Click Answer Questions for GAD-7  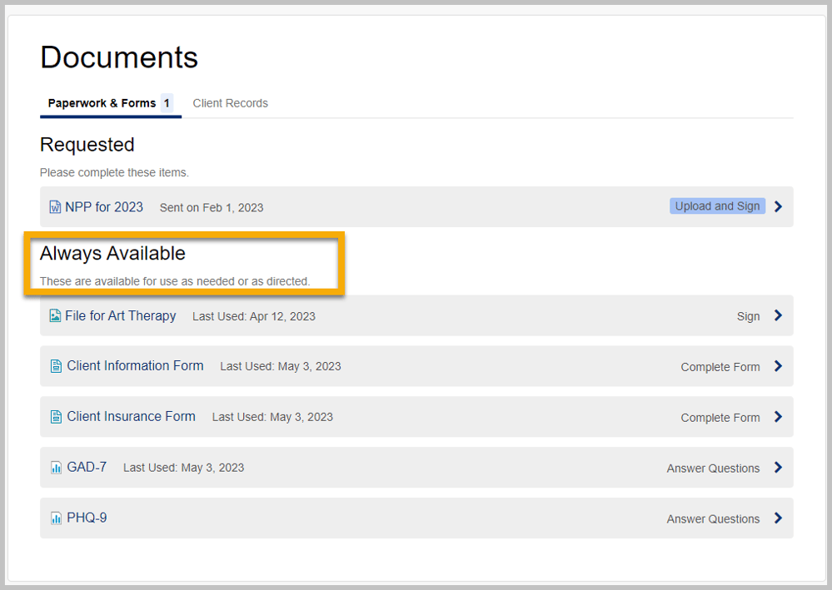713,468
